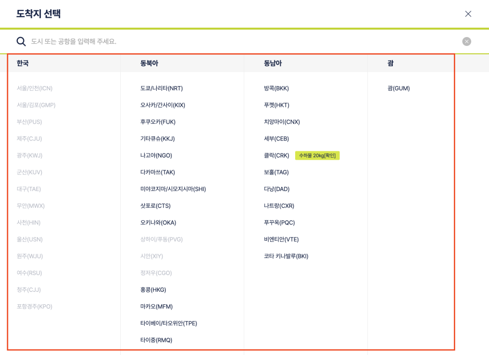Click the 대구(TAE) entry

click(29, 189)
